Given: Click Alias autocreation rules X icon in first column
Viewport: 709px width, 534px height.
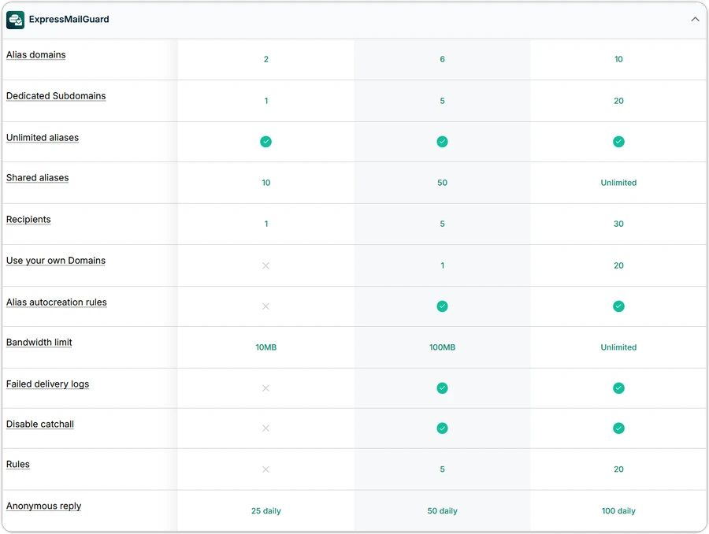Looking at the screenshot, I should point(266,306).
